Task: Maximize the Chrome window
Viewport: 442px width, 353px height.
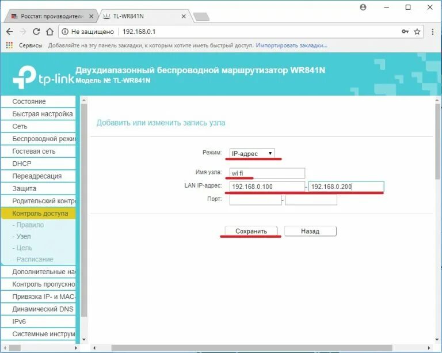Action: coord(408,7)
